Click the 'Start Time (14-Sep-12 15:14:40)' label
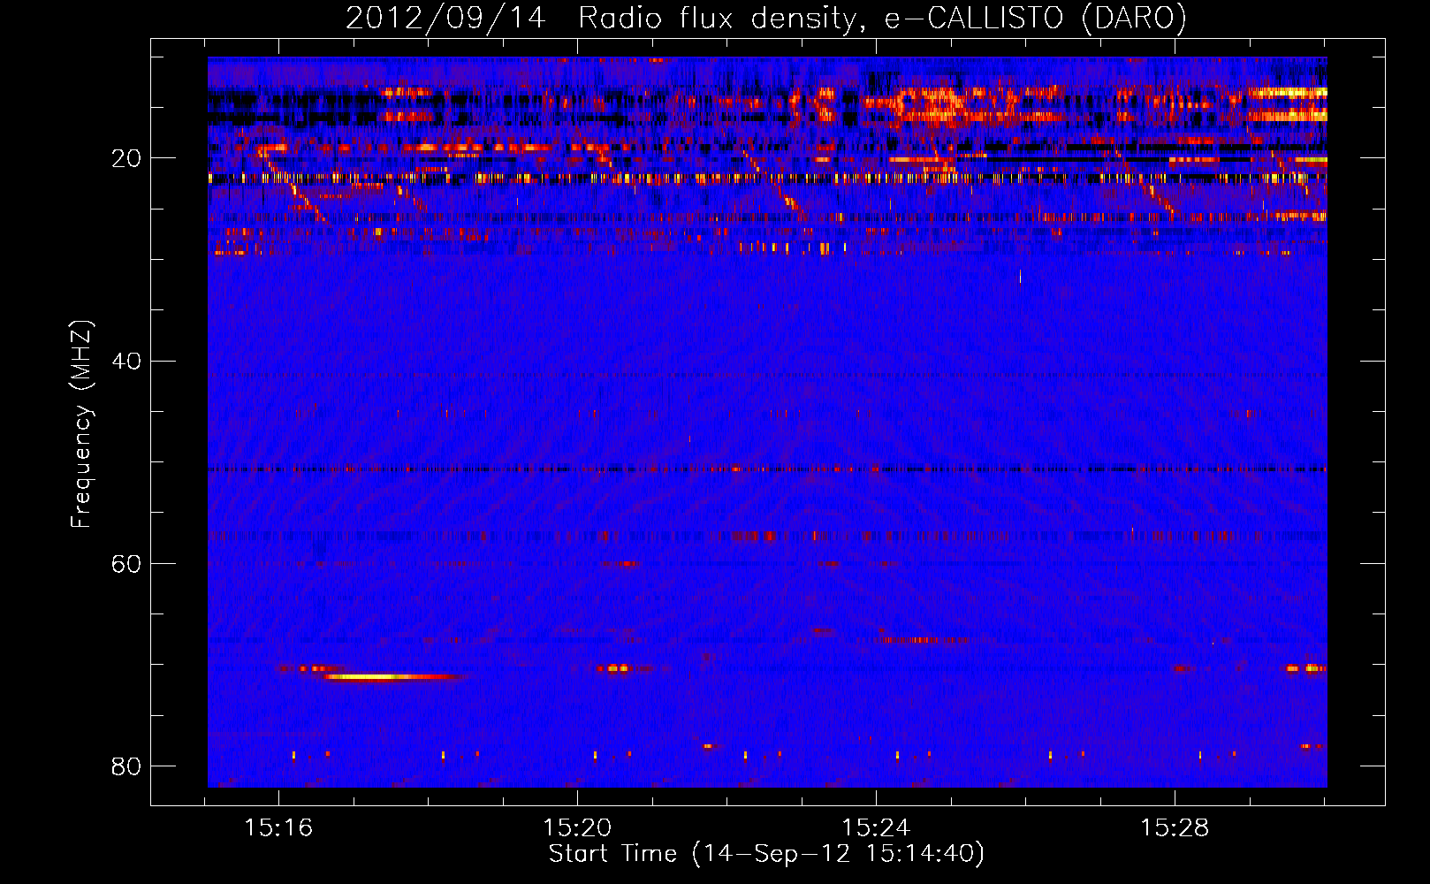 coord(766,854)
